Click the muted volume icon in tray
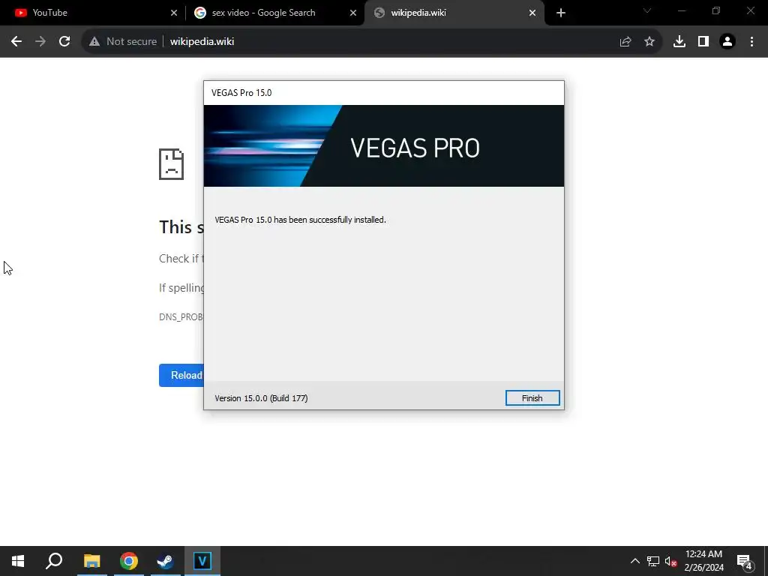Viewport: 768px width, 576px height. click(670, 561)
